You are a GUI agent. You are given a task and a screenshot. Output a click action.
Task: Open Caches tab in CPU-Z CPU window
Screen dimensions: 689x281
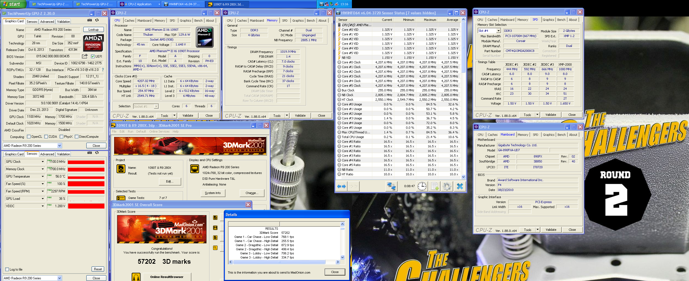129,21
